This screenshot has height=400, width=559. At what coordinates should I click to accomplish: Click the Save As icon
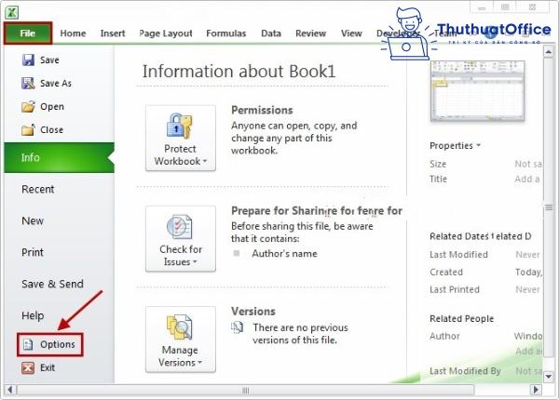tap(28, 84)
